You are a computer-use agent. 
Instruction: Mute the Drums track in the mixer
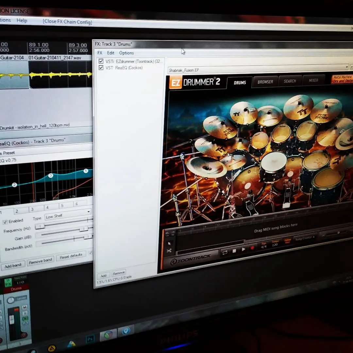[x=25, y=307]
